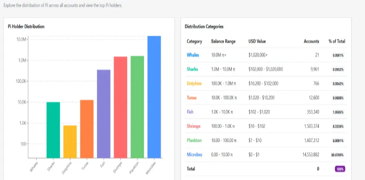365x180 pixels.
Task: Click the $102 - $1,020 USD value
Action: (259, 112)
